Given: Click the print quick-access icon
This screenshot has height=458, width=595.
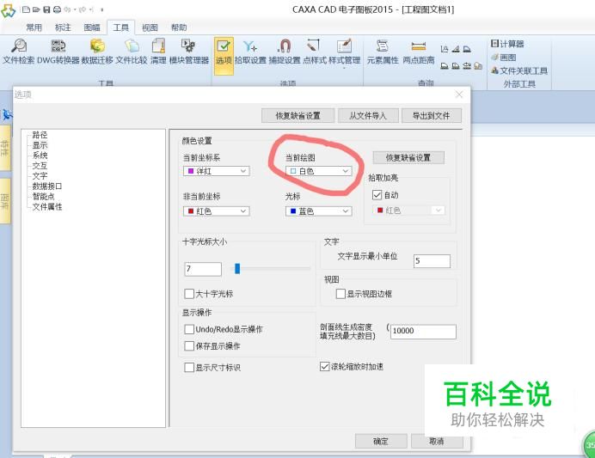Looking at the screenshot, I should (x=57, y=9).
